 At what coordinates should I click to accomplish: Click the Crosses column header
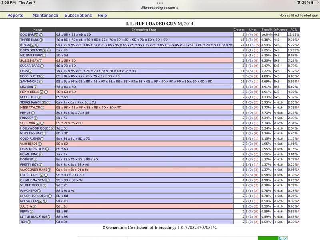239,30
